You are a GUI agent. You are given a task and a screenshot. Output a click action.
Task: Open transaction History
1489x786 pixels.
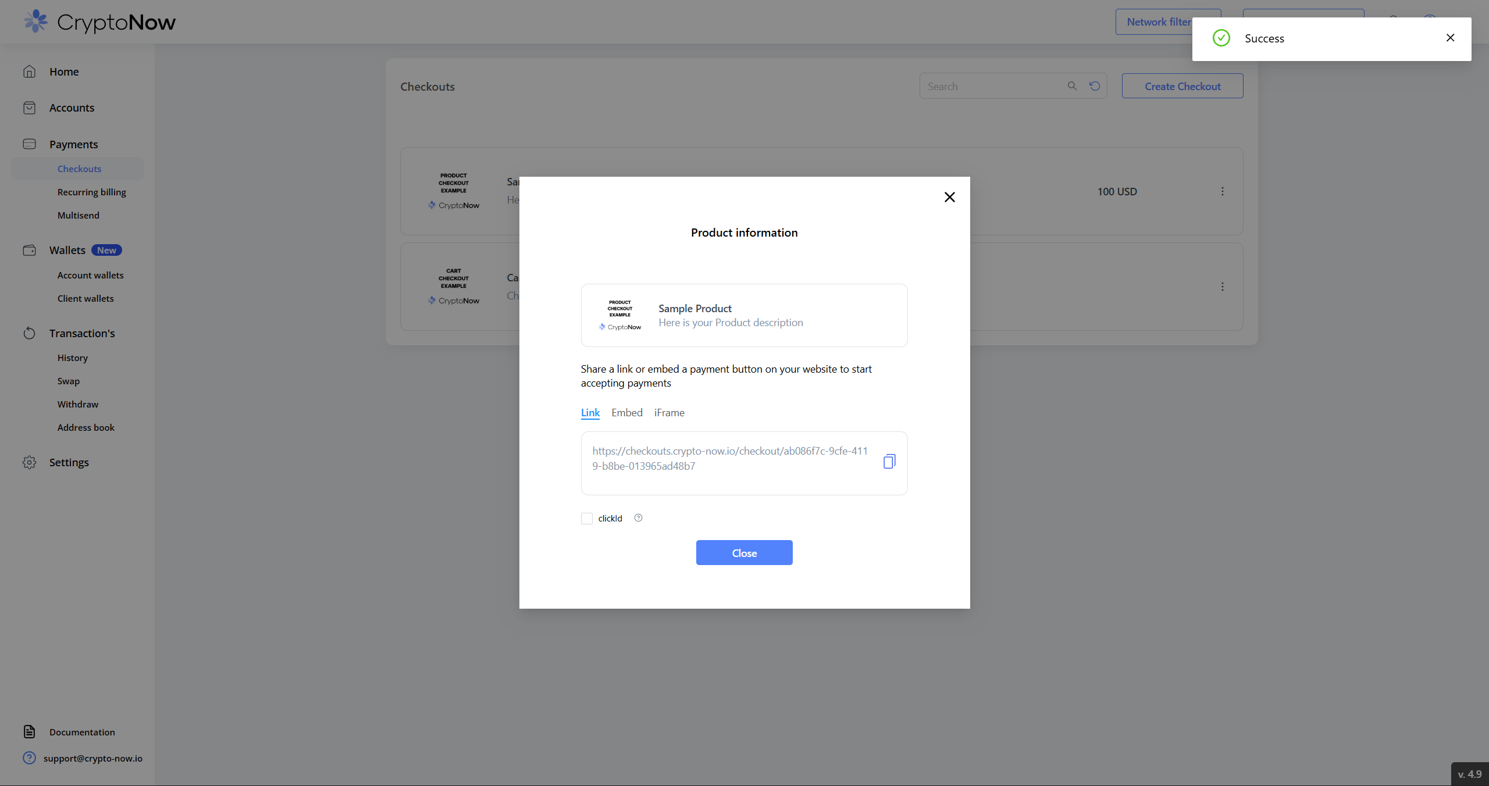(73, 358)
